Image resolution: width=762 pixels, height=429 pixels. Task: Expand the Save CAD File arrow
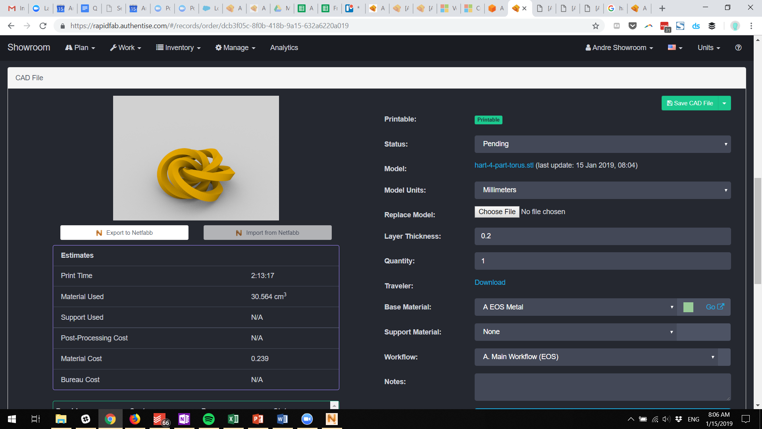(x=724, y=103)
